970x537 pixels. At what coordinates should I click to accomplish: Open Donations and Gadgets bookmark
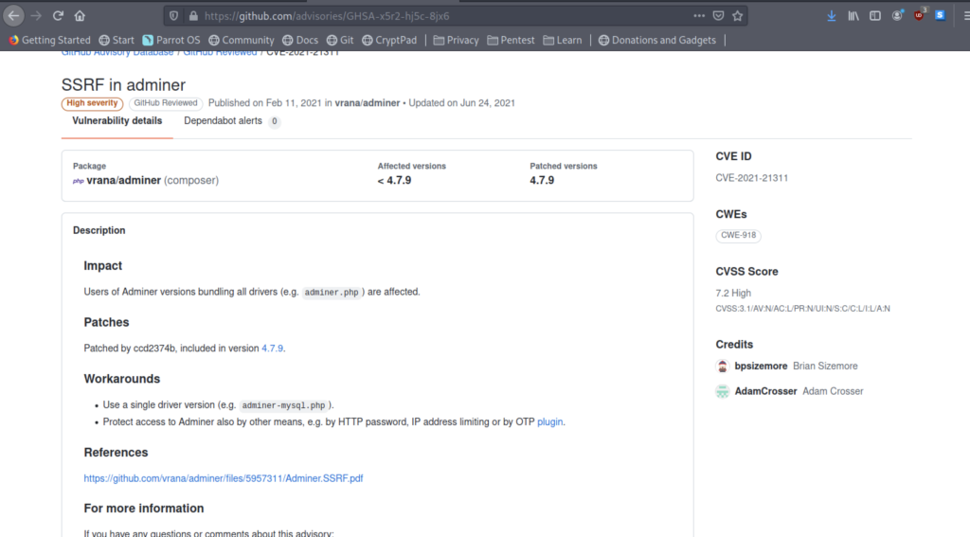(657, 40)
